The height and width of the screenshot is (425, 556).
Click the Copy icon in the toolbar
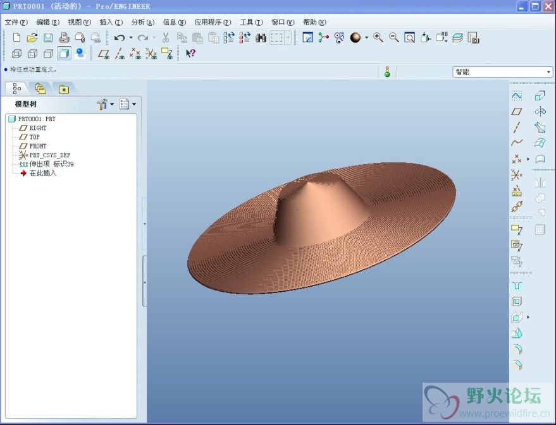(x=182, y=37)
